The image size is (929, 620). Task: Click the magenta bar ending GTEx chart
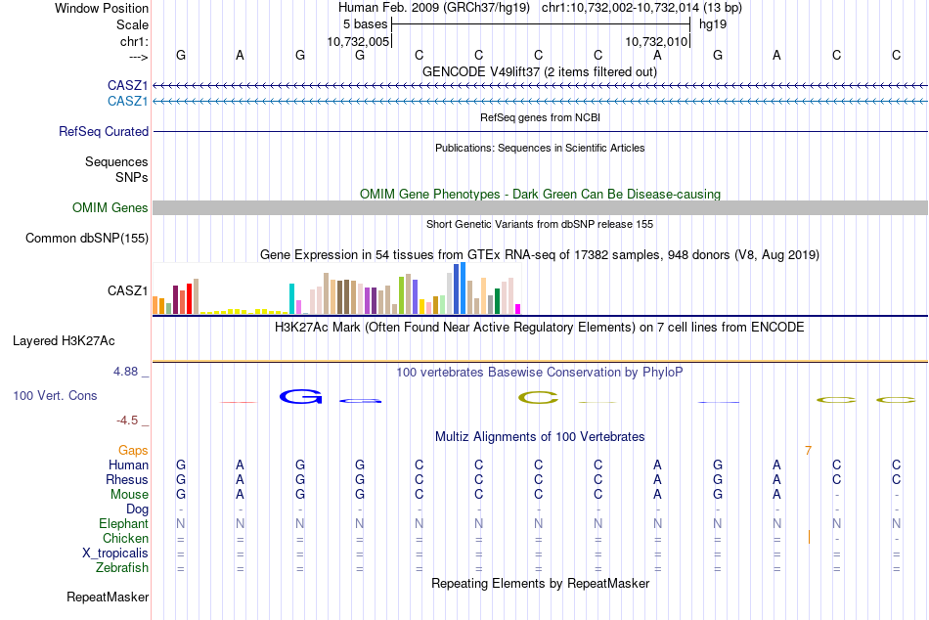518,309
